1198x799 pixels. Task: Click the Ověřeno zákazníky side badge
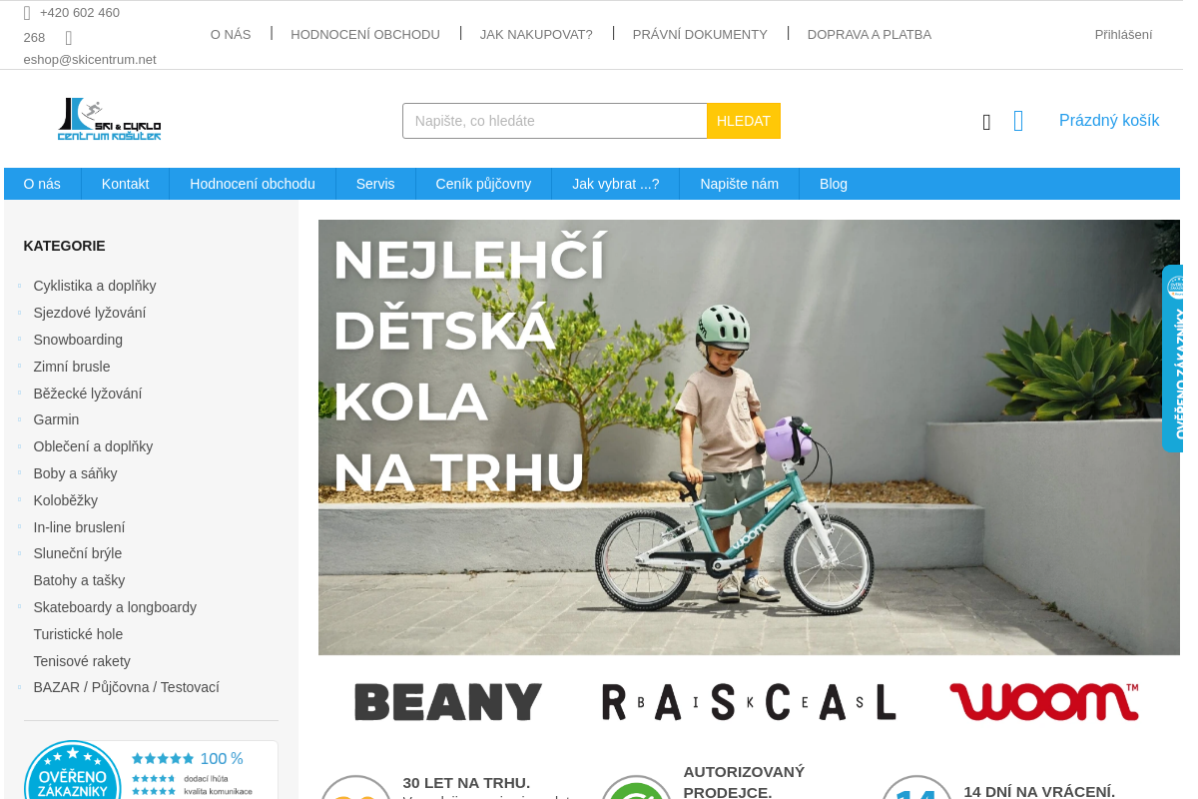pos(1174,359)
